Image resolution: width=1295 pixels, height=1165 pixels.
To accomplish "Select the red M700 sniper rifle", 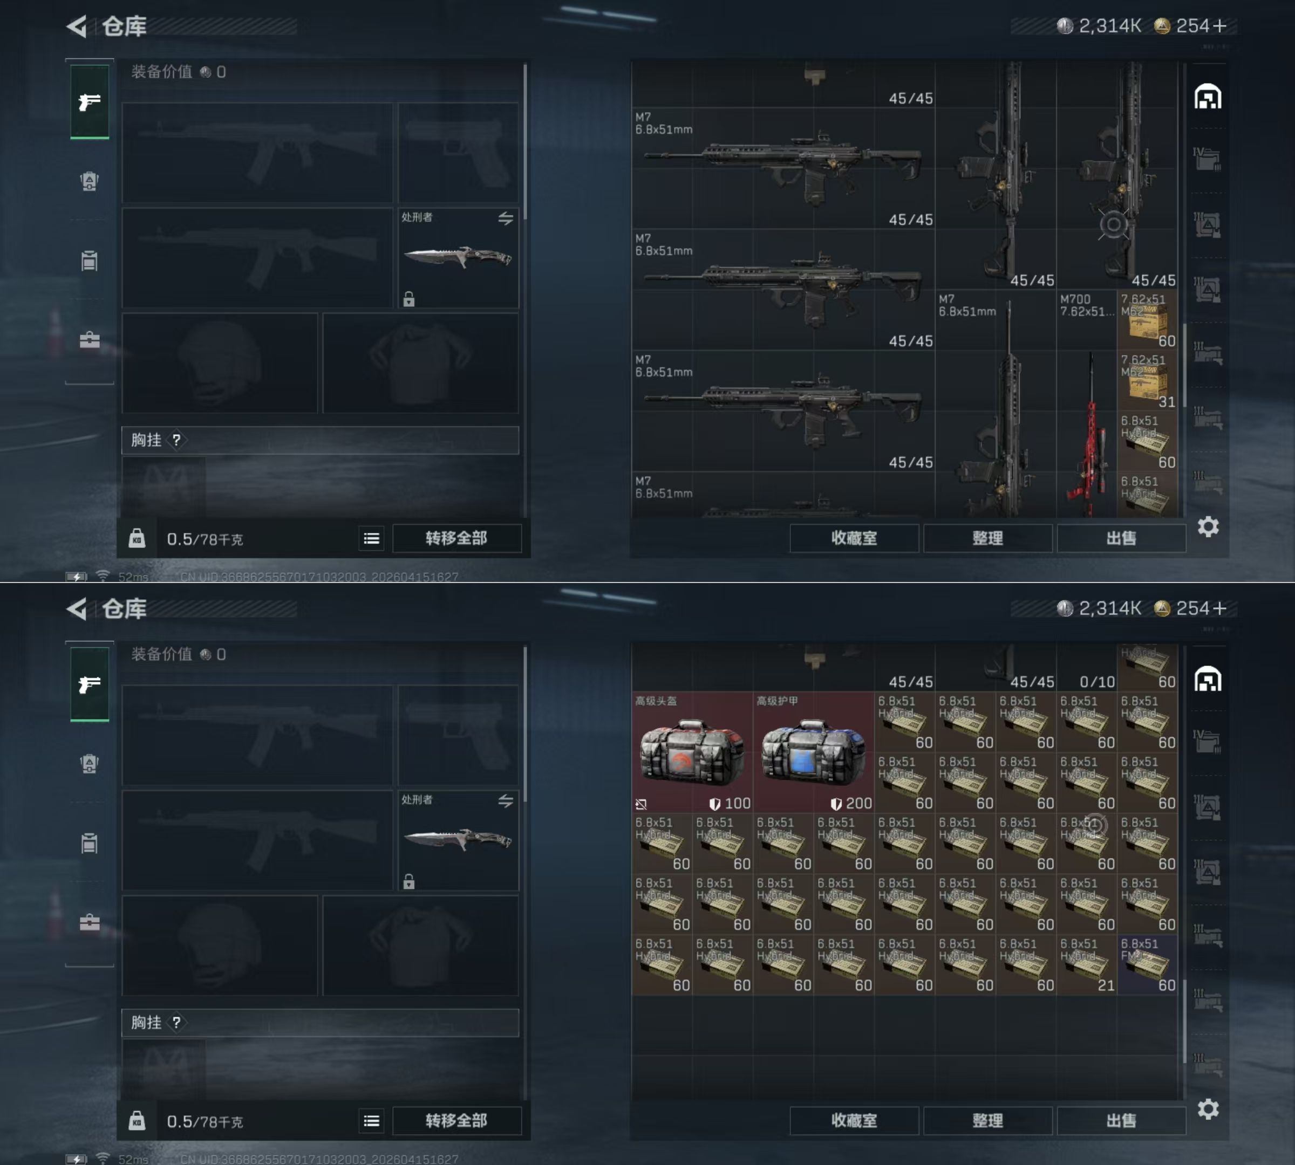I will tap(1086, 403).
